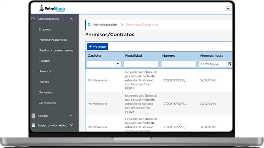Open the Carácter filter dropdown
Viewport: 264px width, 148px height.
point(118,64)
